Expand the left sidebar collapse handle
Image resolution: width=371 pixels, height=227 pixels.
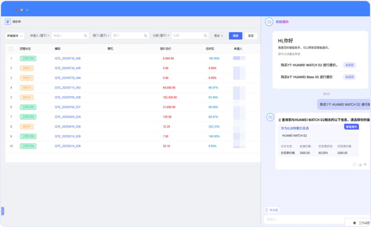click(x=3, y=211)
